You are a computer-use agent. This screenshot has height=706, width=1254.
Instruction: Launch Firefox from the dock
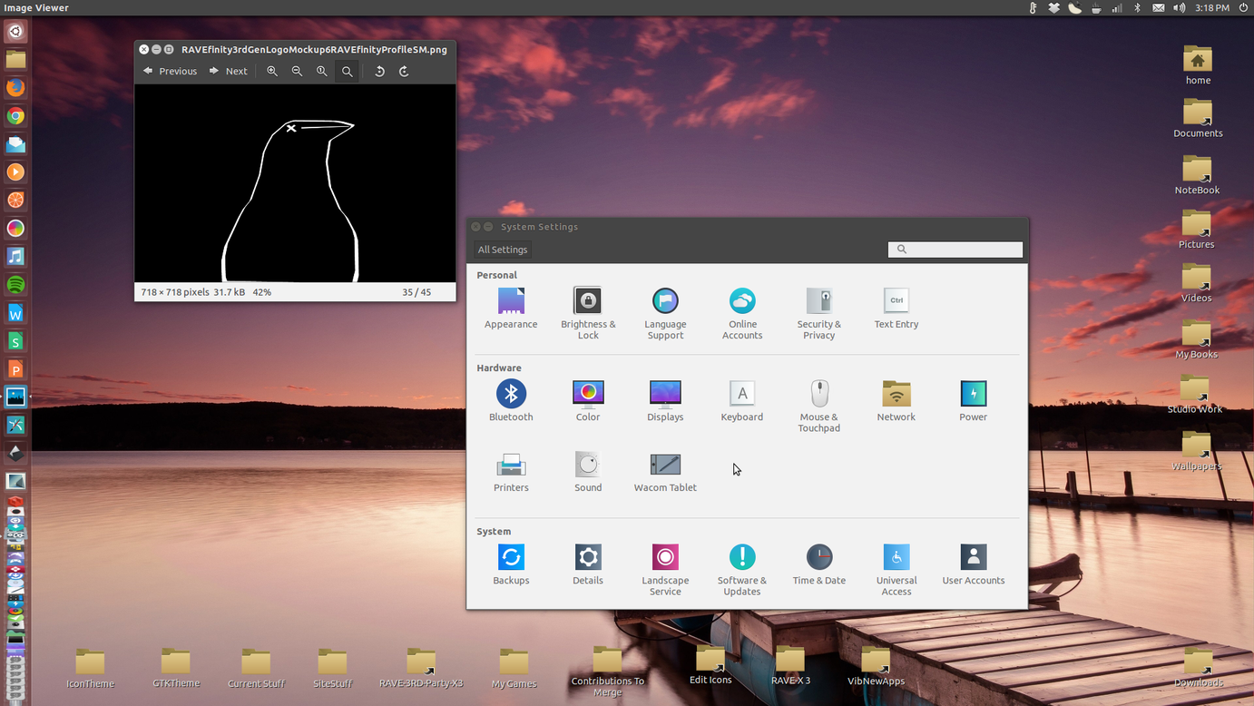tap(15, 88)
